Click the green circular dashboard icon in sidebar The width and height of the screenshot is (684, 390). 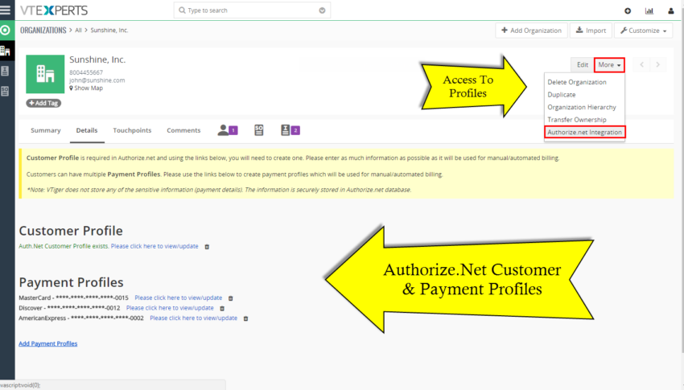[x=6, y=31]
